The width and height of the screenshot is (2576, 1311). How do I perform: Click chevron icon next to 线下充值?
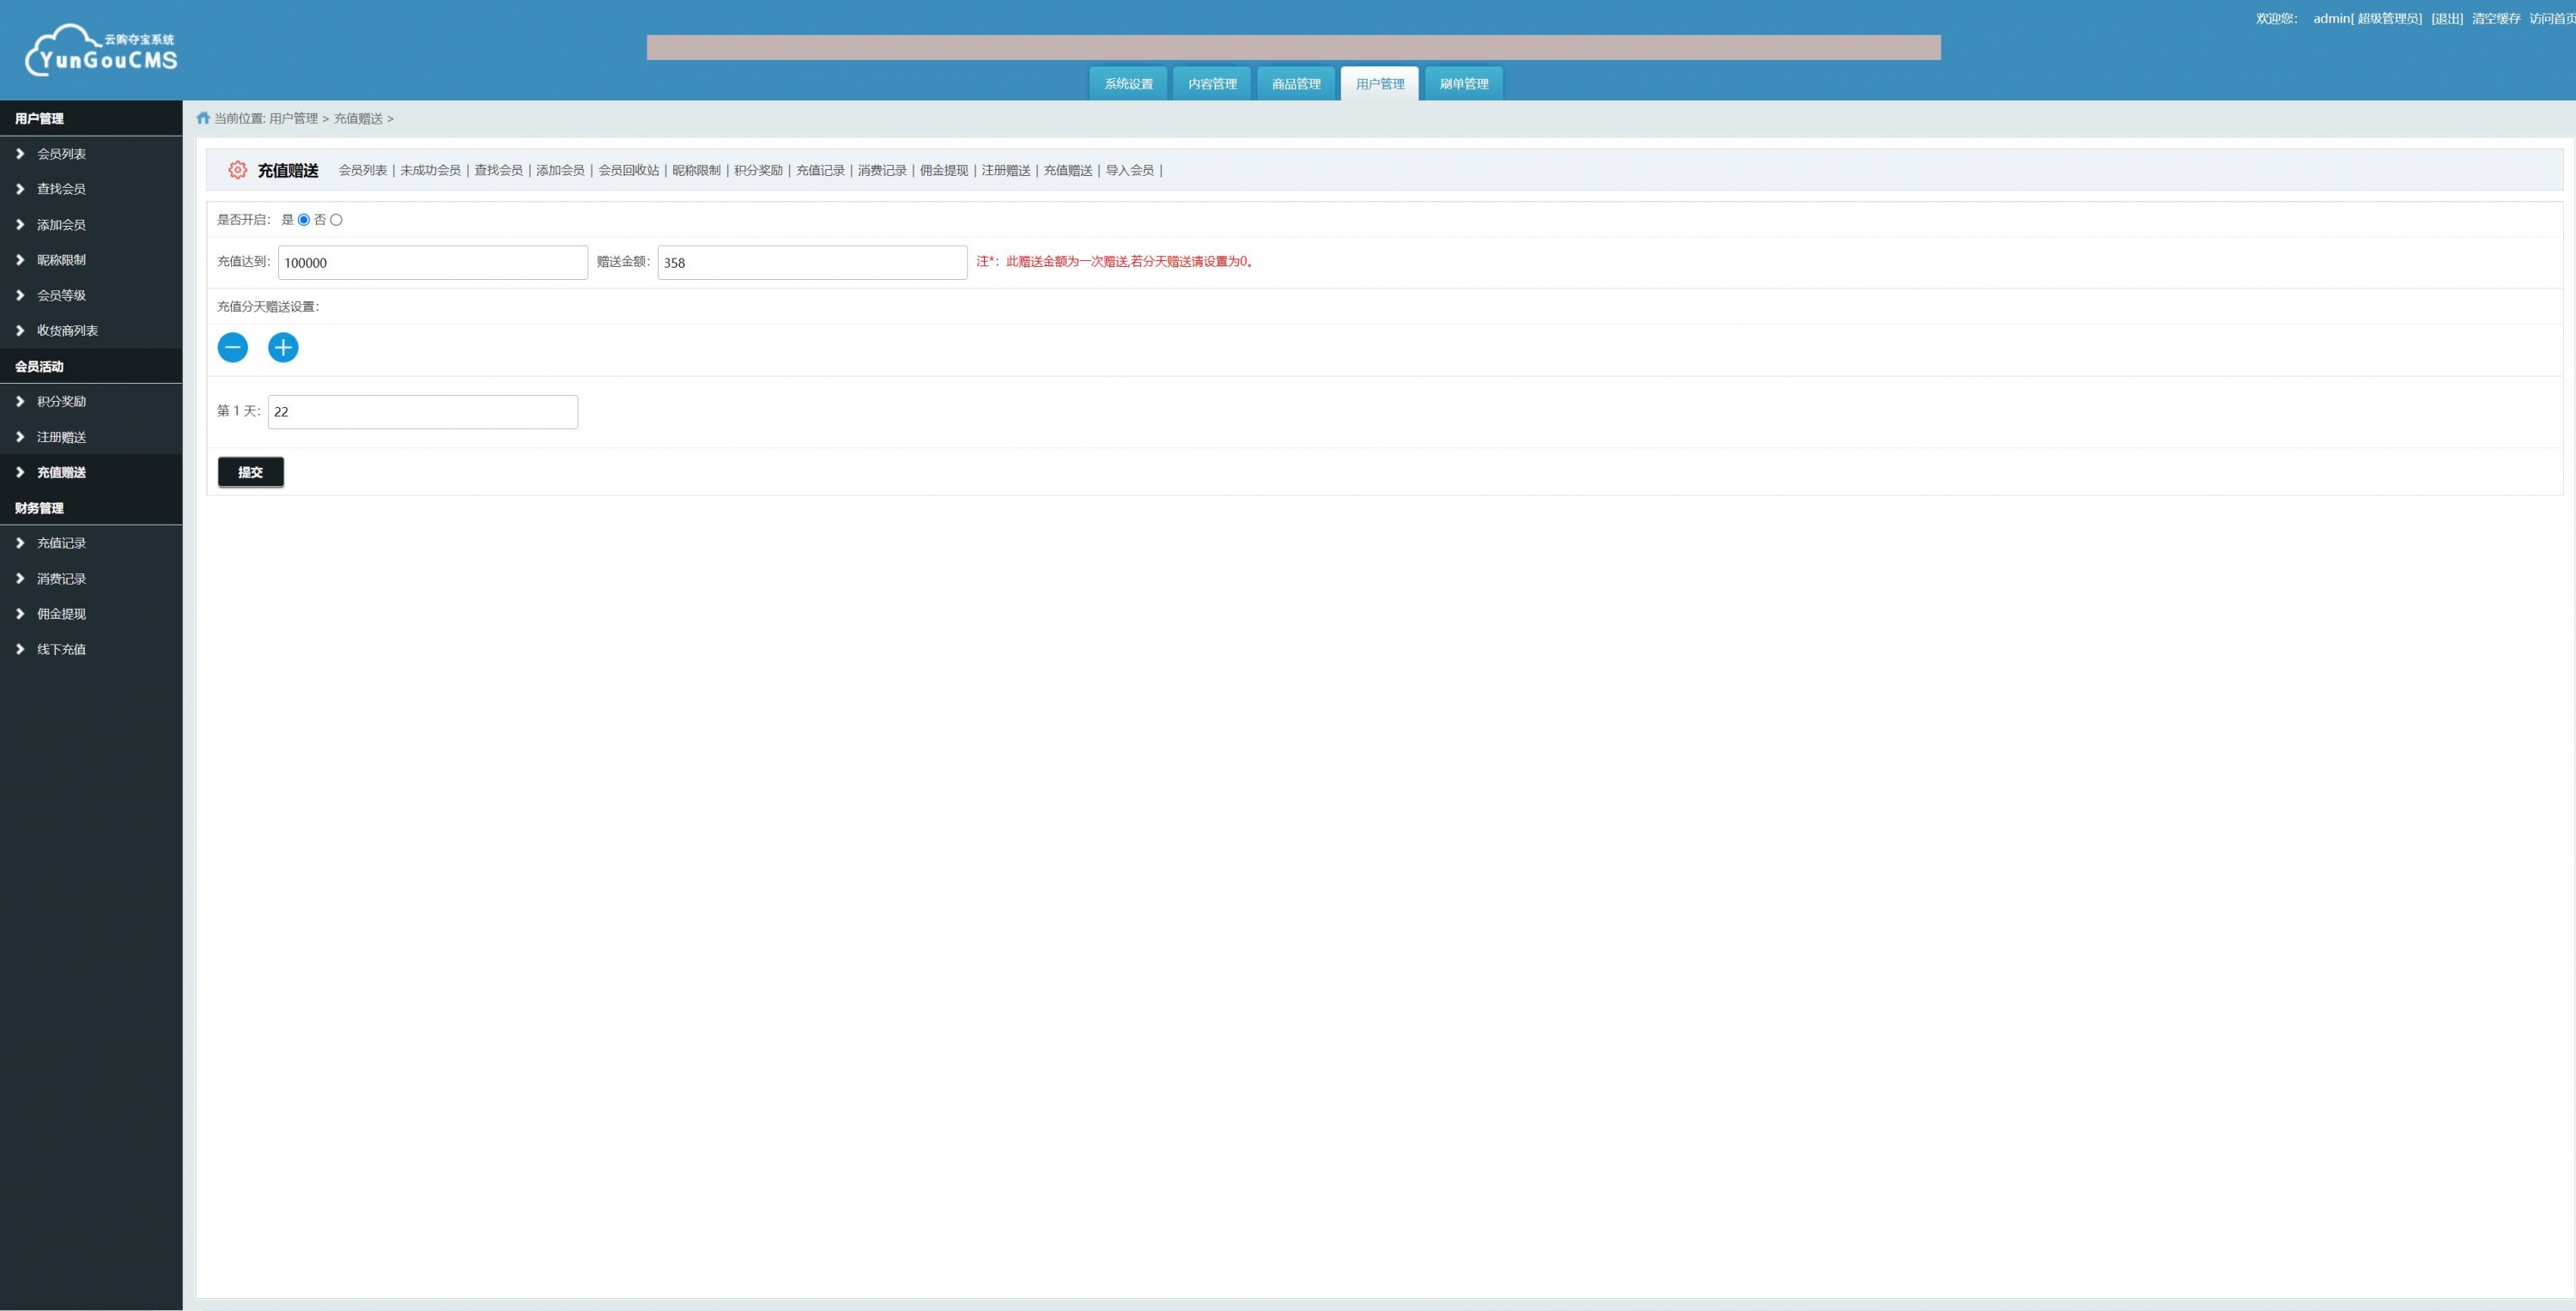coord(20,649)
